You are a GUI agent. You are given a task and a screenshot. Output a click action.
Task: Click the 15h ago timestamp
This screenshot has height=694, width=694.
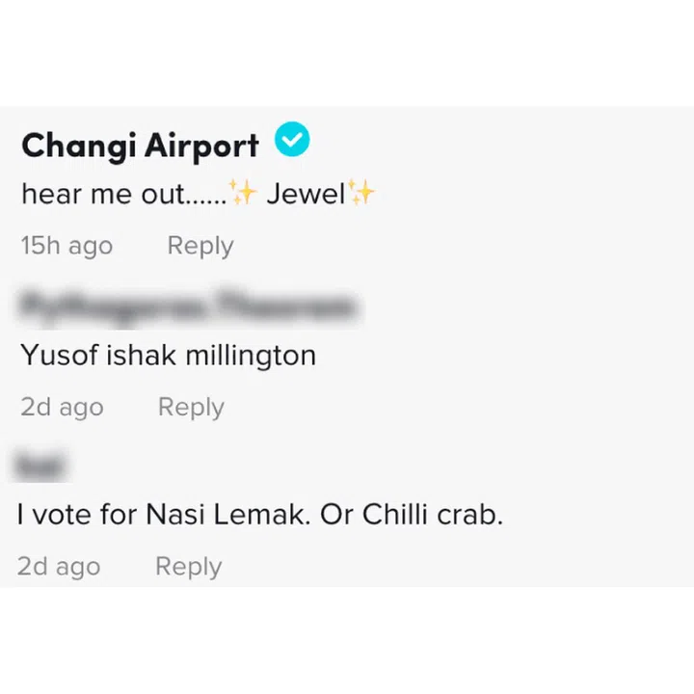[67, 246]
